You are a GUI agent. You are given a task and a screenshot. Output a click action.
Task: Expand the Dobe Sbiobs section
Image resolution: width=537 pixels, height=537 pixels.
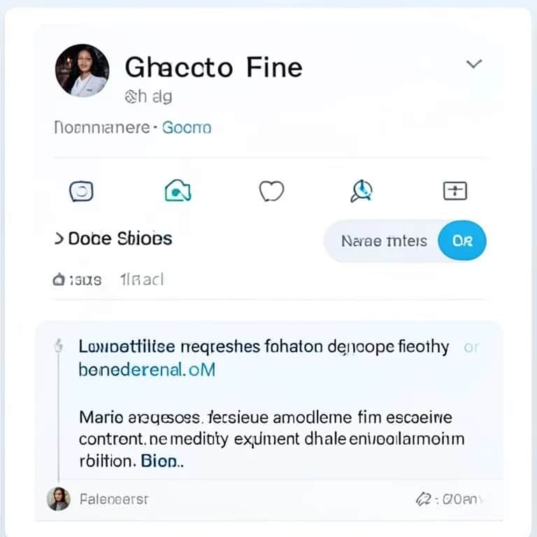click(x=113, y=238)
